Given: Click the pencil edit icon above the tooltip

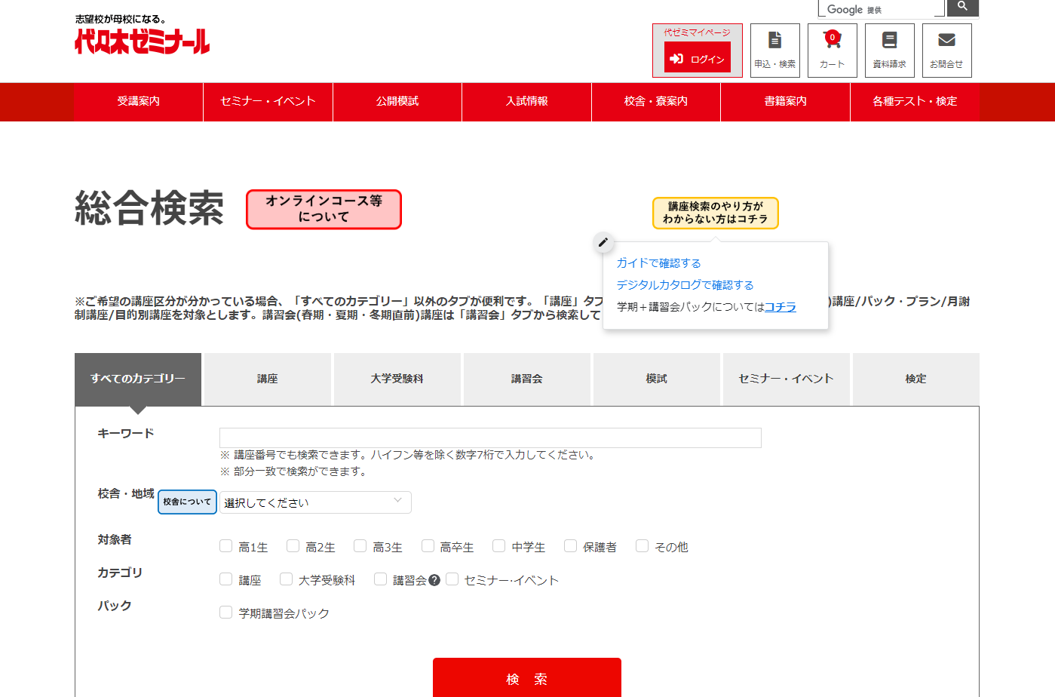Looking at the screenshot, I should pyautogui.click(x=603, y=243).
